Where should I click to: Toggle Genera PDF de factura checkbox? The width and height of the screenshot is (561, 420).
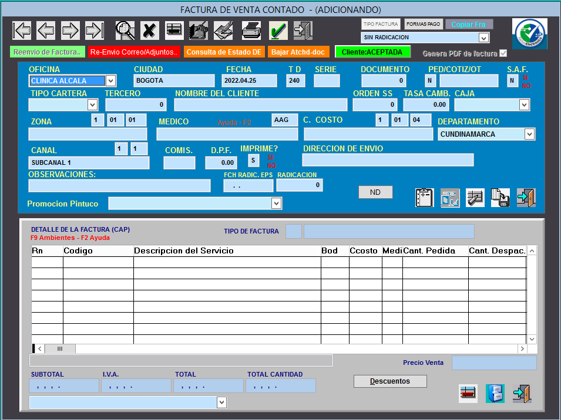pyautogui.click(x=503, y=53)
